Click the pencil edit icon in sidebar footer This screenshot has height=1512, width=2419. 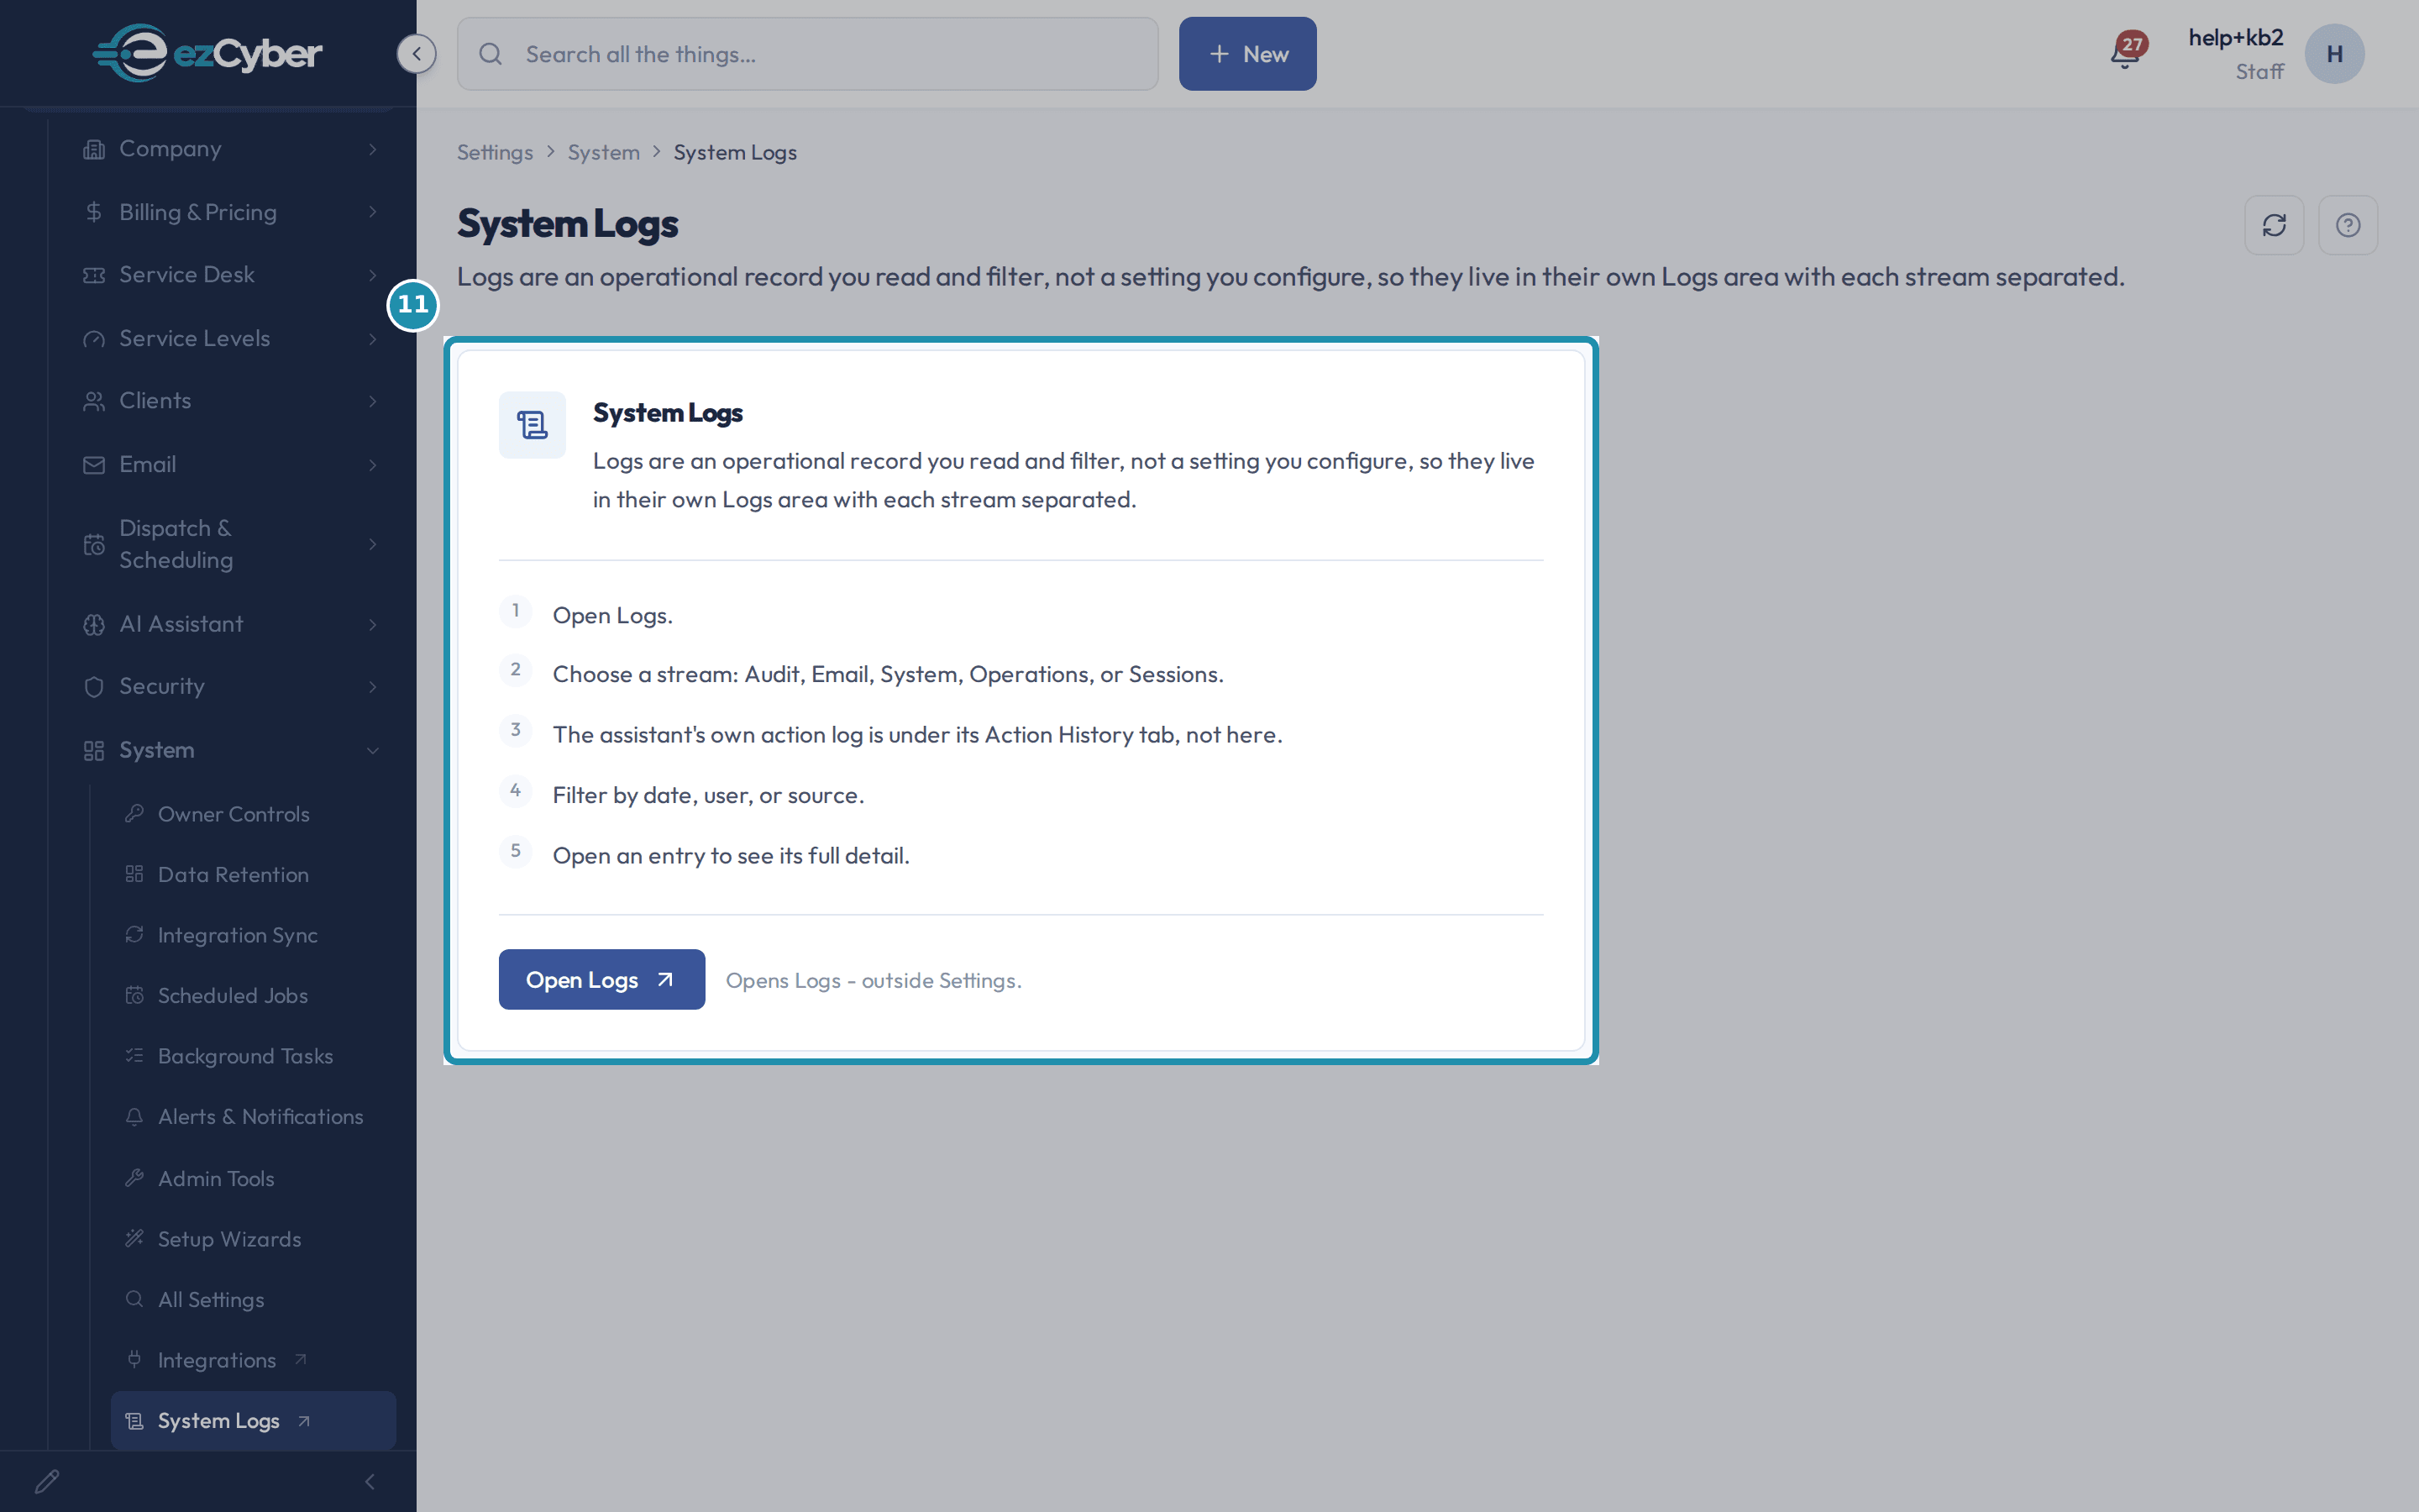(47, 1481)
